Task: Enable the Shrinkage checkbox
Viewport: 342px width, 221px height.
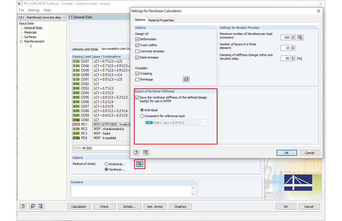Action: click(x=137, y=80)
